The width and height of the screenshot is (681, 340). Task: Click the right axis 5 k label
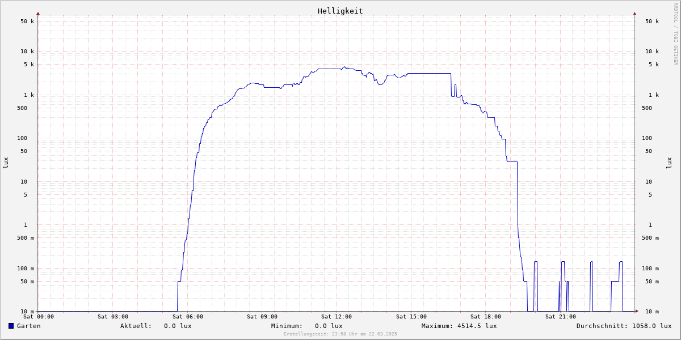click(x=654, y=65)
